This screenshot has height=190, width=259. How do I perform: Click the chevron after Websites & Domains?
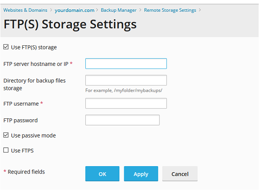(x=51, y=10)
